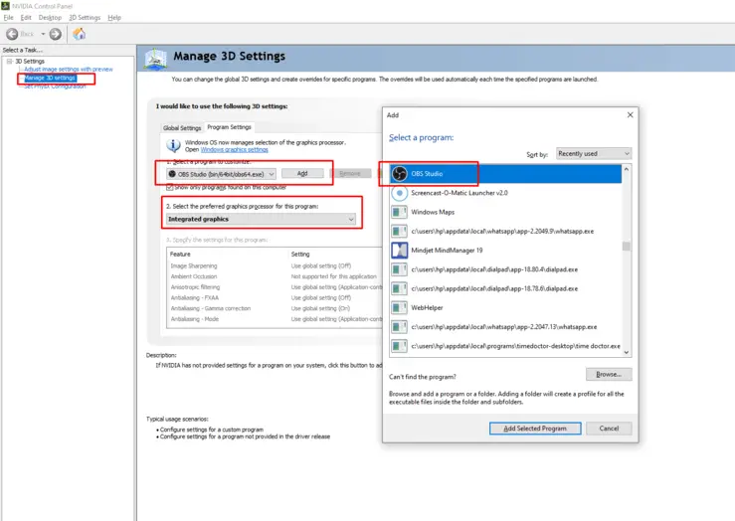This screenshot has width=735, height=521.
Task: Click the Manage 3D Settings header icon
Action: tap(155, 60)
